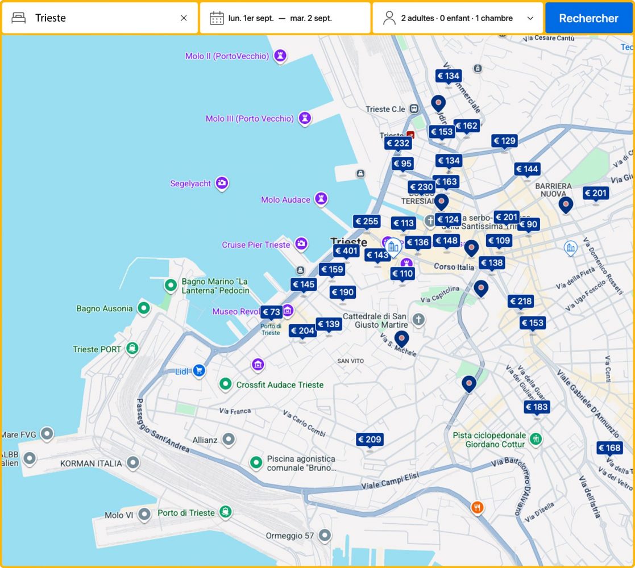635x568 pixels.
Task: Select the Cruise Pier Trieste marker icon
Action: (x=302, y=244)
